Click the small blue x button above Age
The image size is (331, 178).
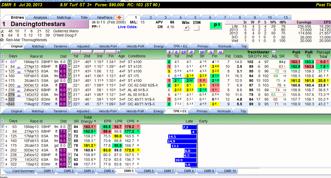click(118, 52)
